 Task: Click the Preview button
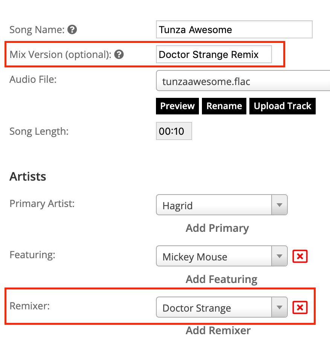point(177,106)
